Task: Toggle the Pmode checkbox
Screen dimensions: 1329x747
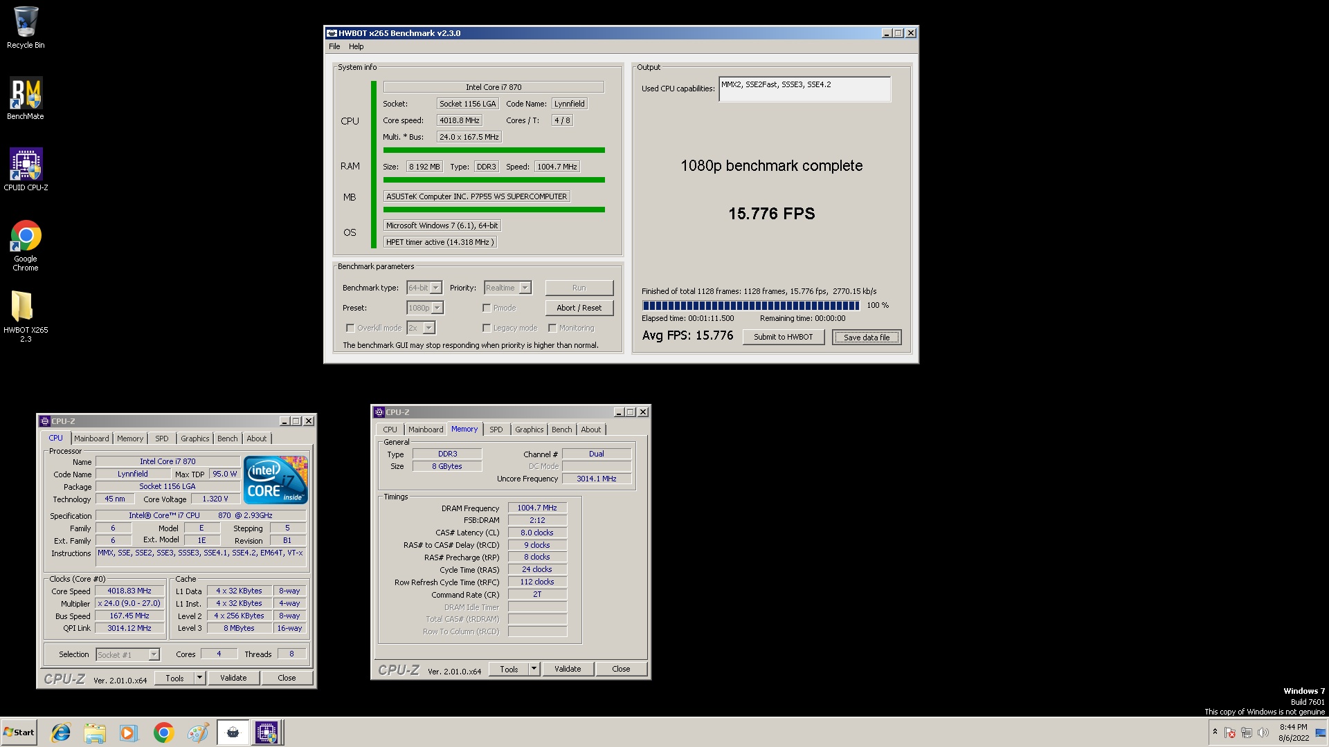Action: 487,308
